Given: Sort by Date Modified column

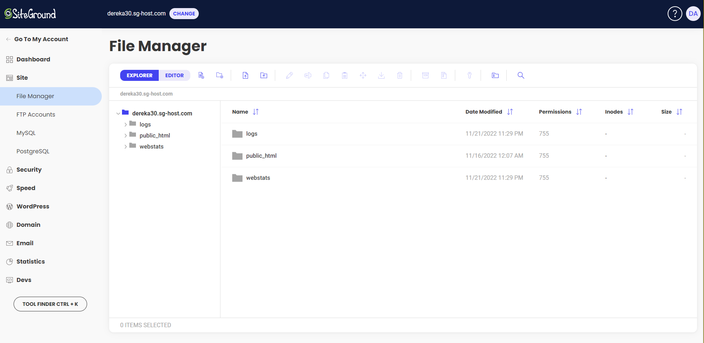Looking at the screenshot, I should [510, 112].
